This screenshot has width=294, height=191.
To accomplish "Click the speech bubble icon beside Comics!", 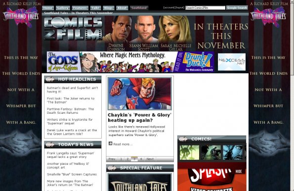I will pos(183,139).
